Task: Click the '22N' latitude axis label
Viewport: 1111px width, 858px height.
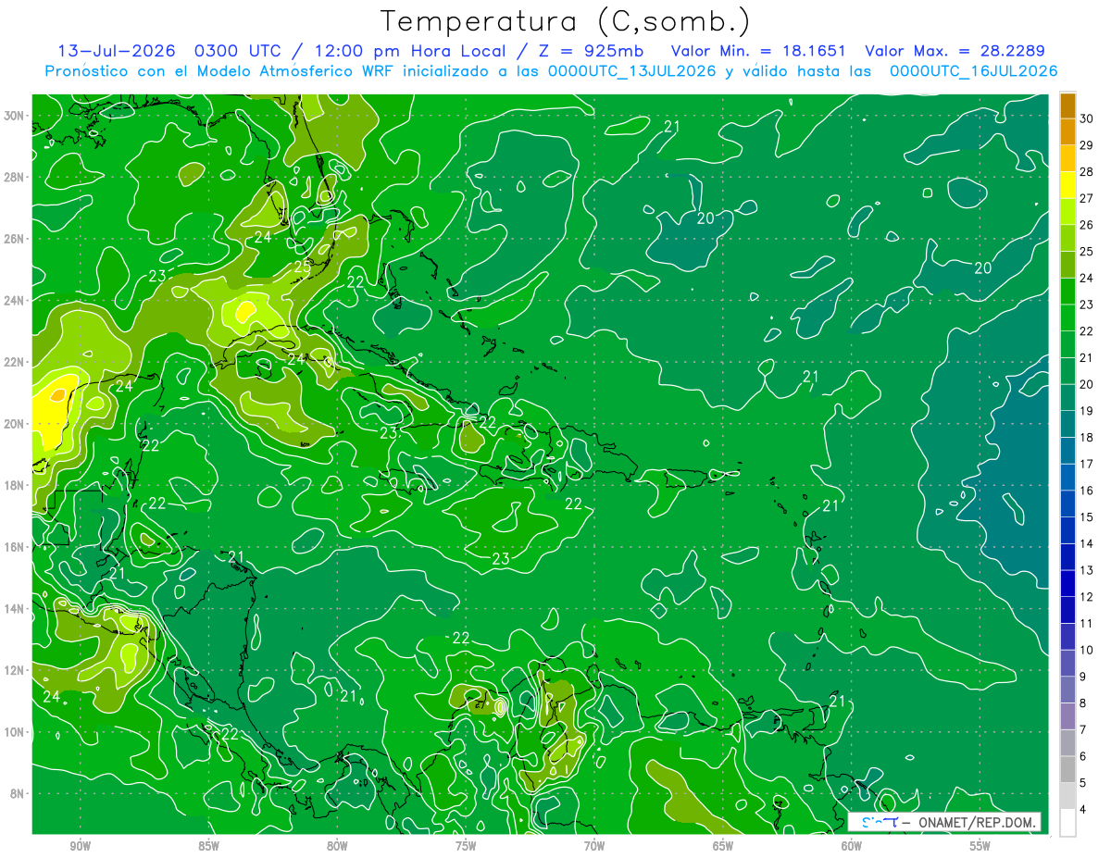Action: (15, 362)
